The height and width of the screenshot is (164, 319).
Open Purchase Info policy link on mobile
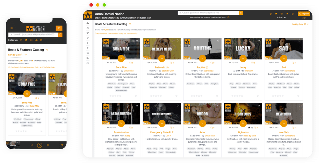32,67
